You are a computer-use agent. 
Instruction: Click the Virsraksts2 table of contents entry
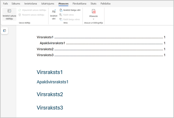[x=101, y=49]
